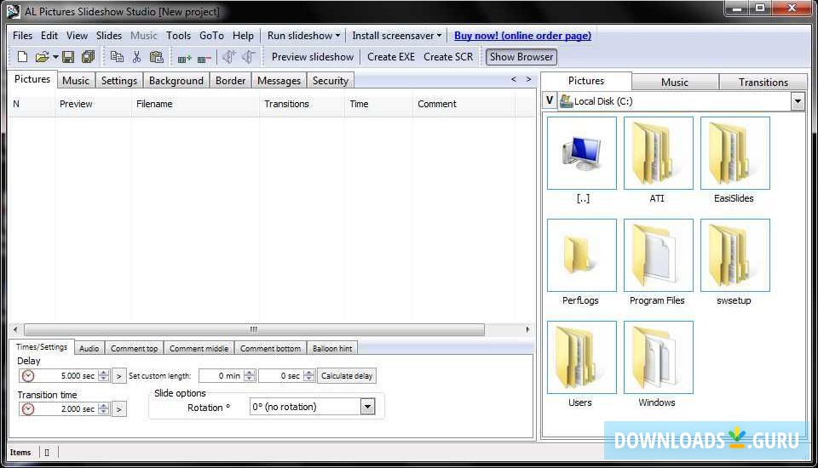Click the clock icon in Transition time field
Screen dimensions: 818x468
pos(28,409)
